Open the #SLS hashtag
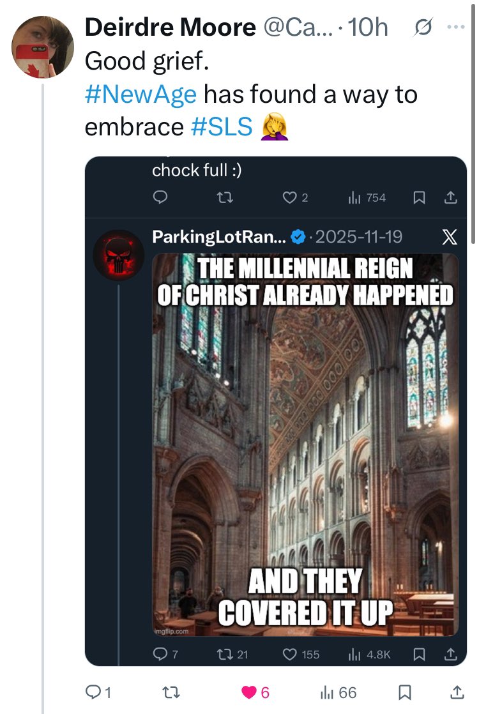Screen dimensions: 479x714 click(x=222, y=126)
